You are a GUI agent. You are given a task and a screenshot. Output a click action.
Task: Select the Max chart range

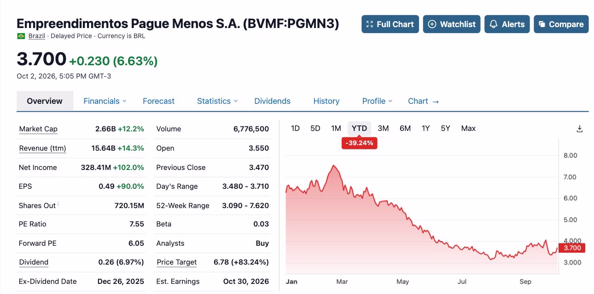468,129
